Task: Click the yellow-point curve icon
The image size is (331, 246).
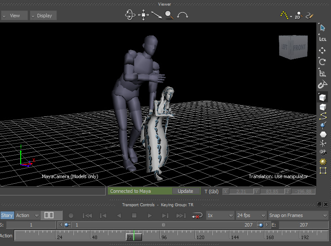Action: [x=323, y=116]
